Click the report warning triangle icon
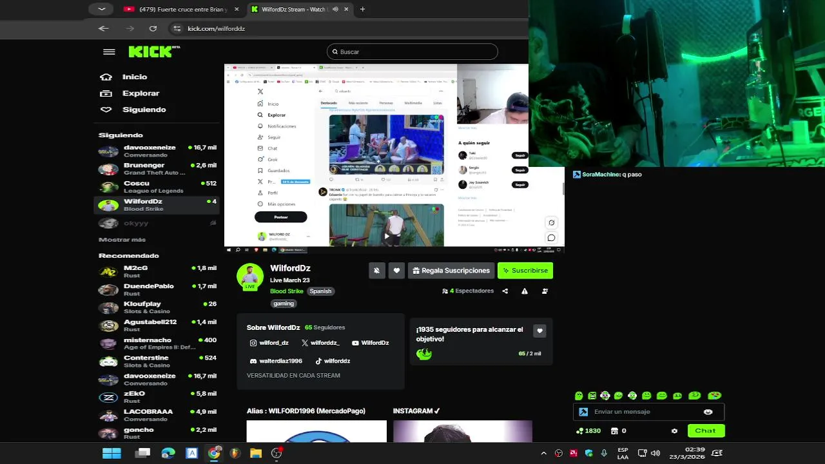The image size is (825, 464). pos(525,291)
